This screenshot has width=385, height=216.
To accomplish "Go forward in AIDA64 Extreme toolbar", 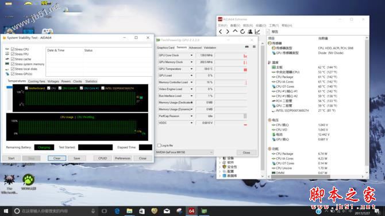I will pos(228,32).
